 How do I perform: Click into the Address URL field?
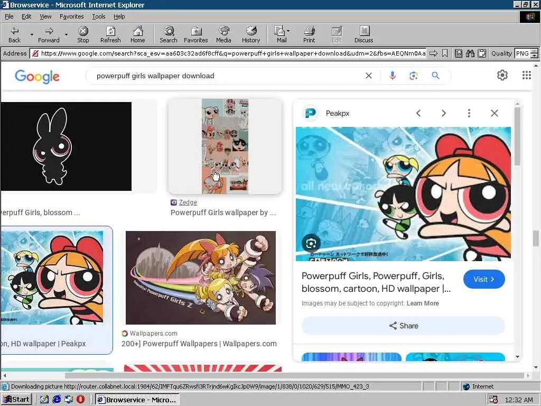[x=229, y=53]
